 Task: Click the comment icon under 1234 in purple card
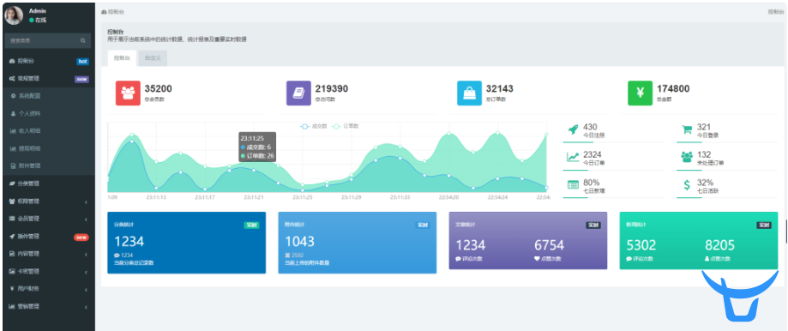click(459, 259)
